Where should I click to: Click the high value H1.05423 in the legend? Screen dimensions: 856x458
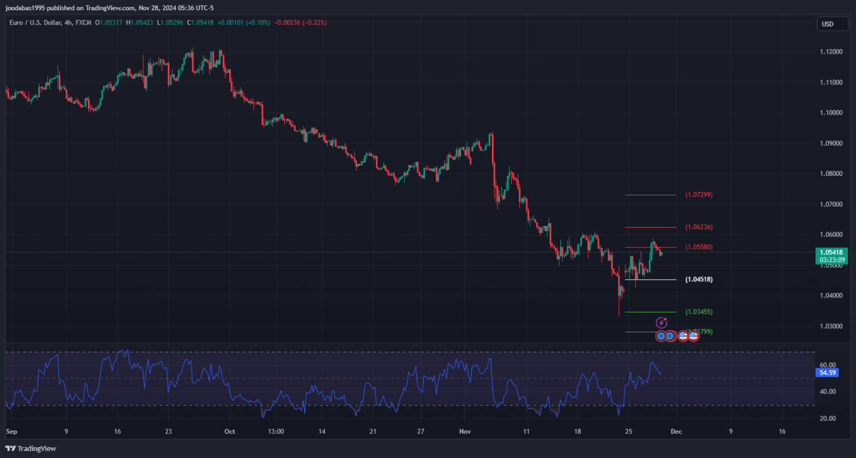(139, 23)
